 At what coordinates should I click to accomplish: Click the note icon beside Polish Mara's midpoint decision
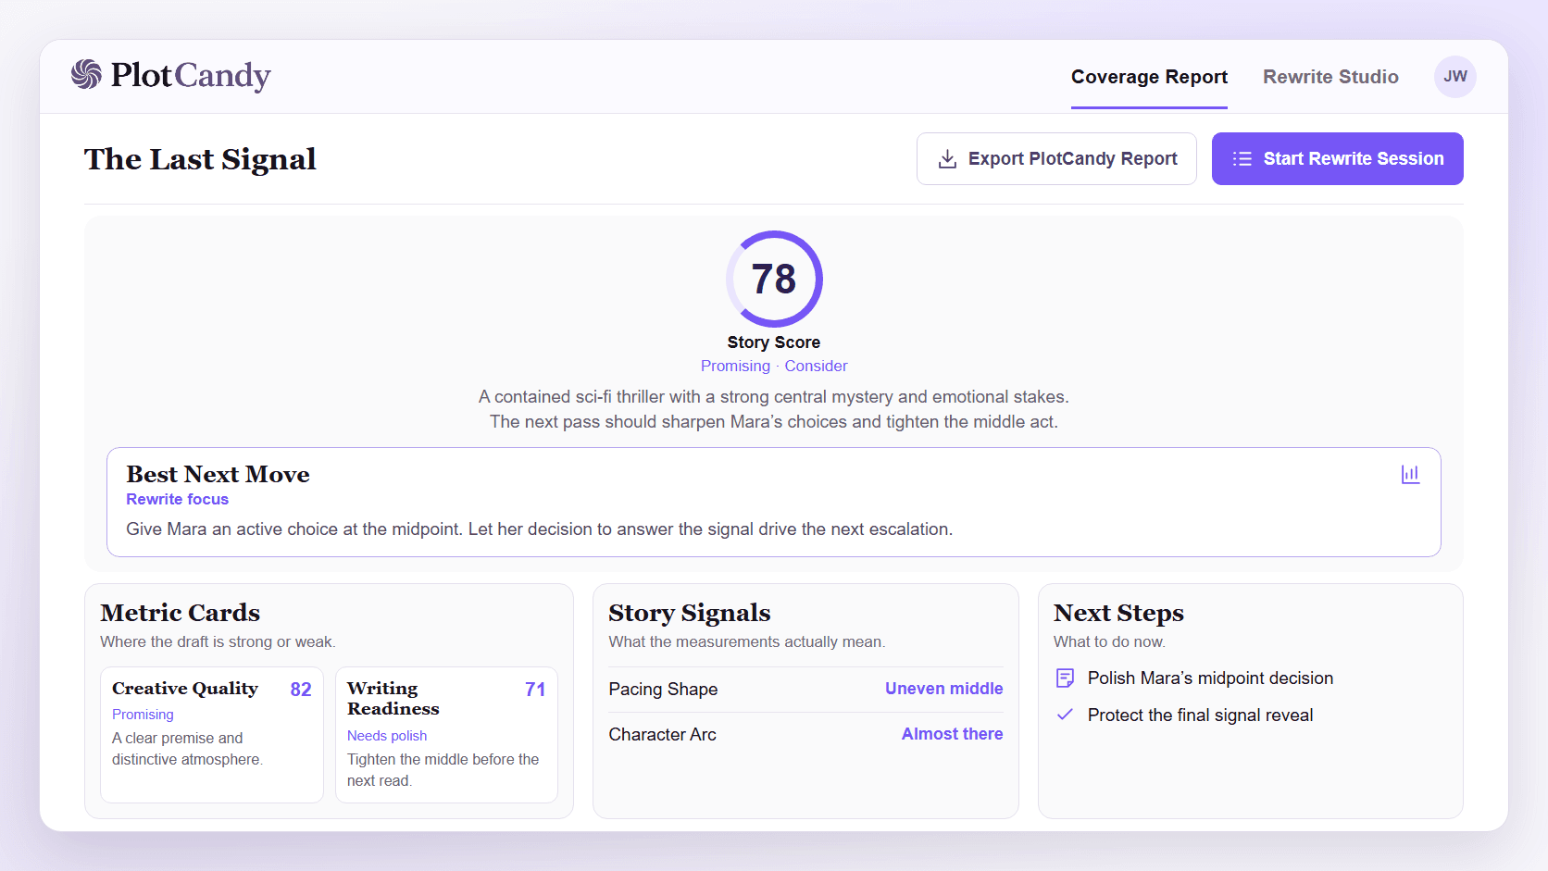point(1066,678)
